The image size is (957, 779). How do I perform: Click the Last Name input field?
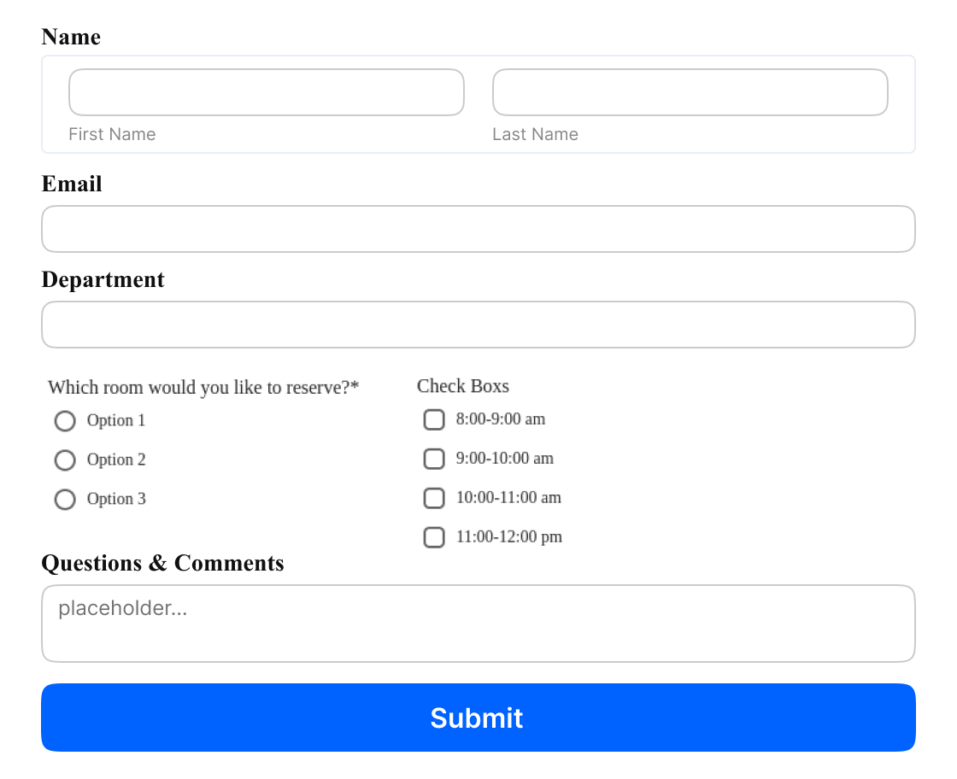[x=690, y=92]
